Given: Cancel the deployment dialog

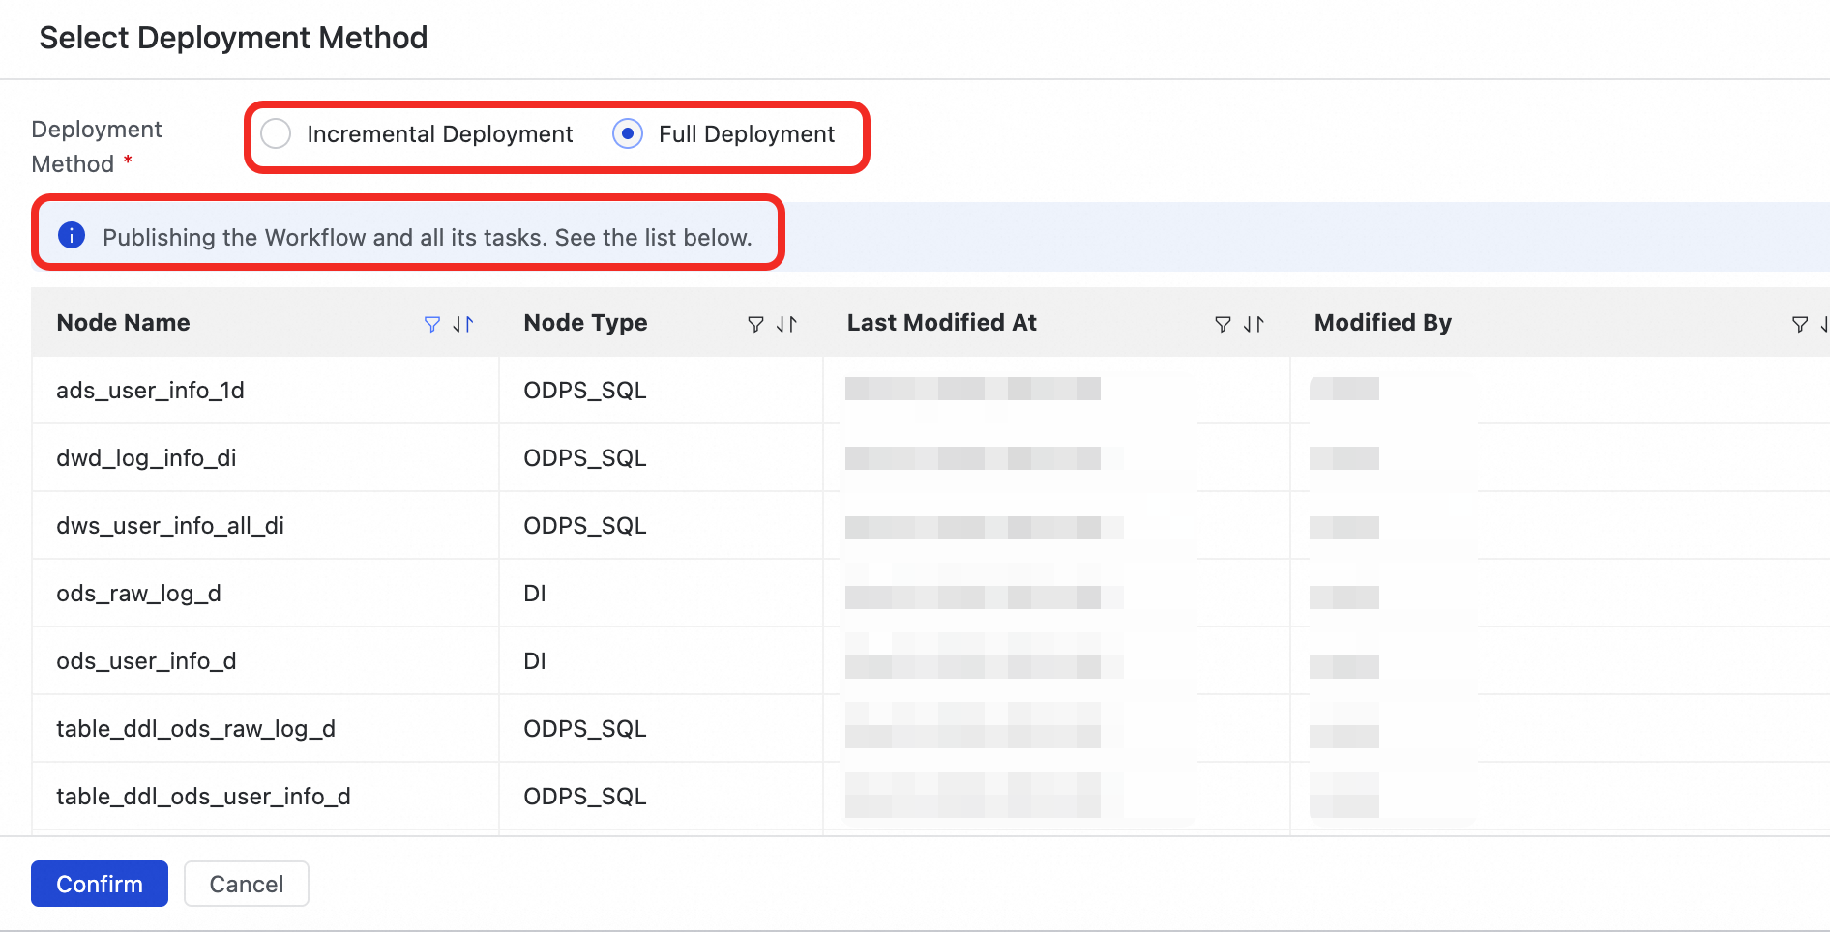Looking at the screenshot, I should [x=247, y=884].
